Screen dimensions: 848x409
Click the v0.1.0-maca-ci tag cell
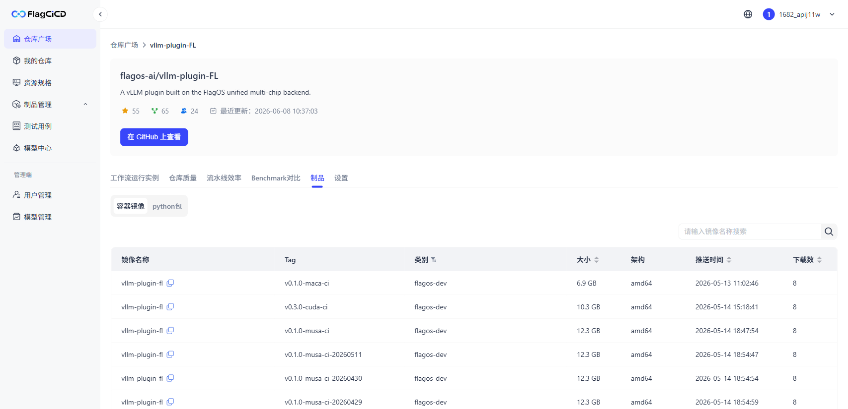(x=307, y=283)
